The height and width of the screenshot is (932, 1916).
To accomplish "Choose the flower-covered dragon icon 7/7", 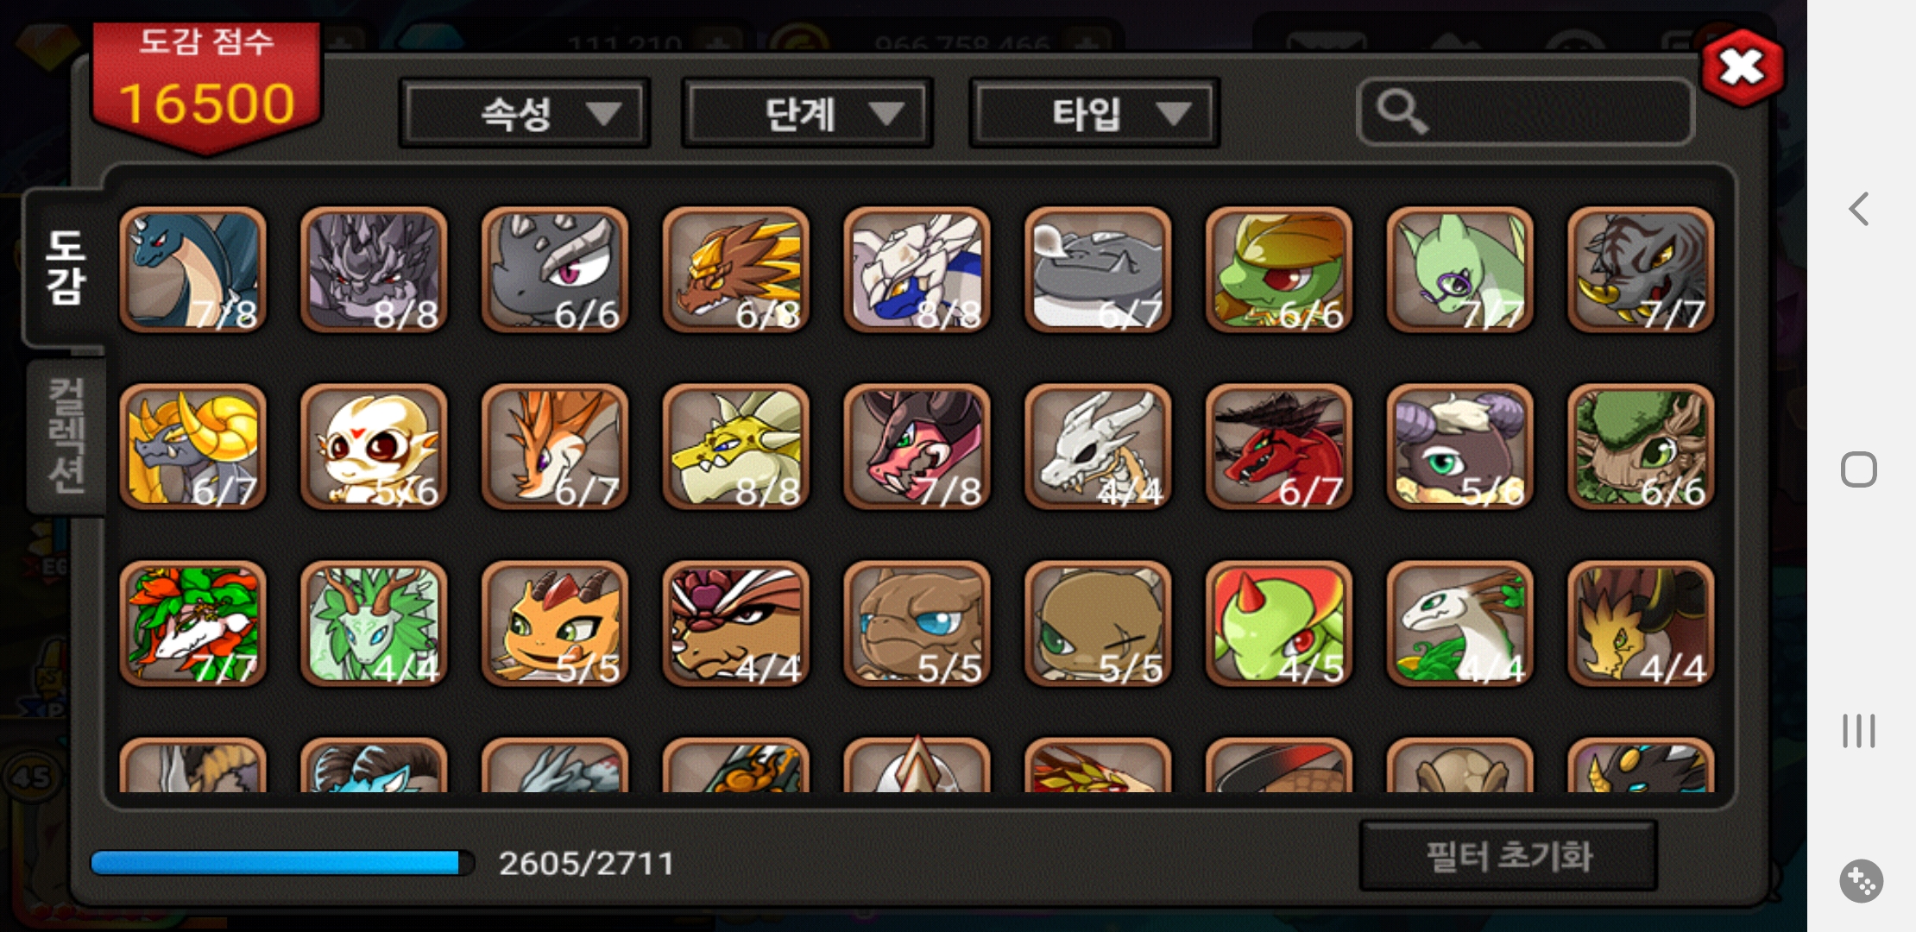I will coord(193,624).
